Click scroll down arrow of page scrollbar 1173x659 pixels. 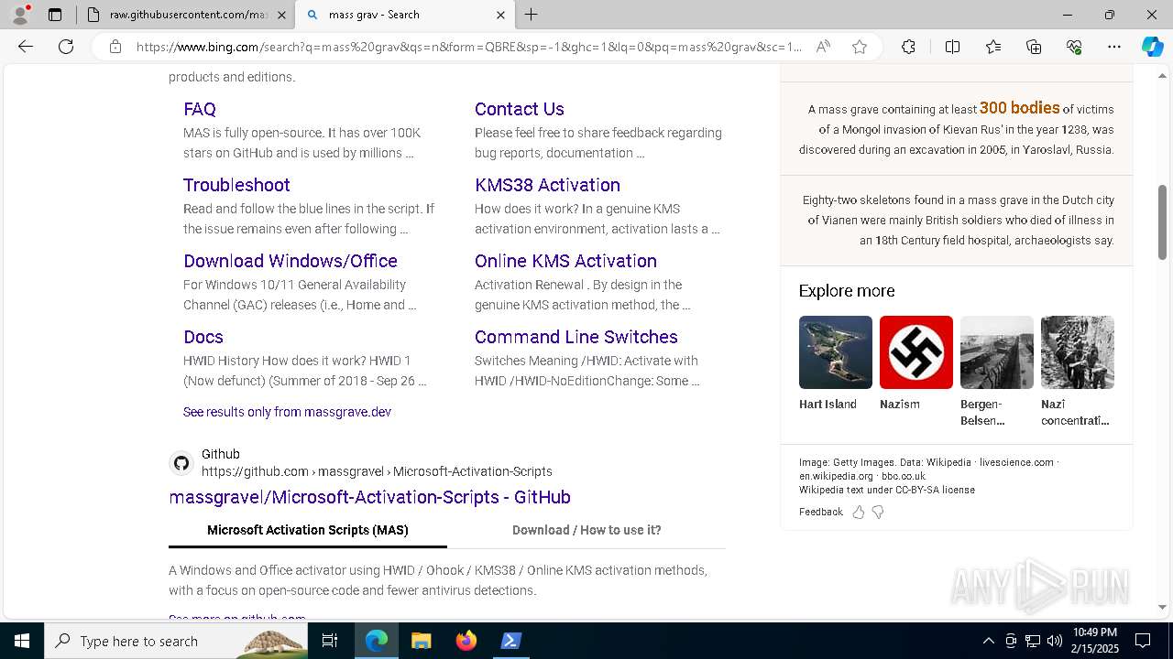[1163, 607]
